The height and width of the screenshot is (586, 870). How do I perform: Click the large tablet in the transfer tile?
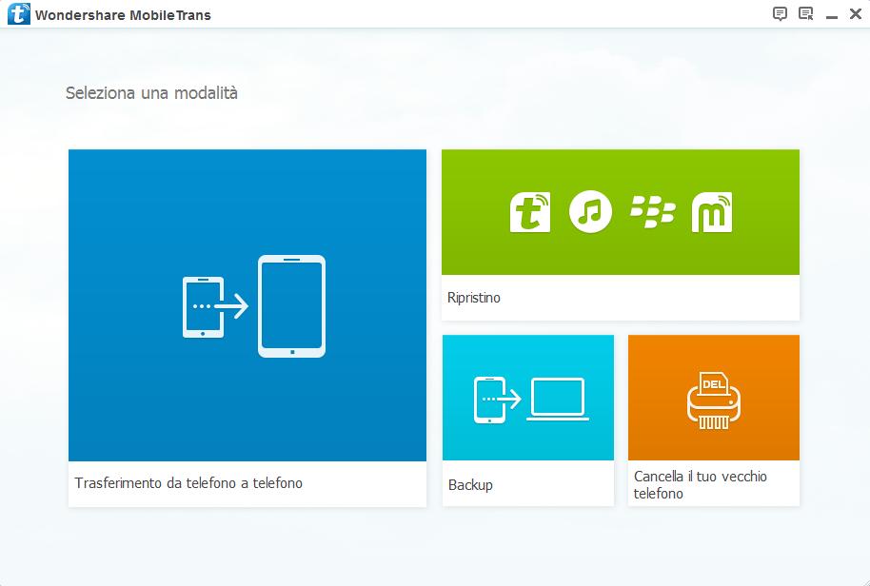tap(291, 306)
